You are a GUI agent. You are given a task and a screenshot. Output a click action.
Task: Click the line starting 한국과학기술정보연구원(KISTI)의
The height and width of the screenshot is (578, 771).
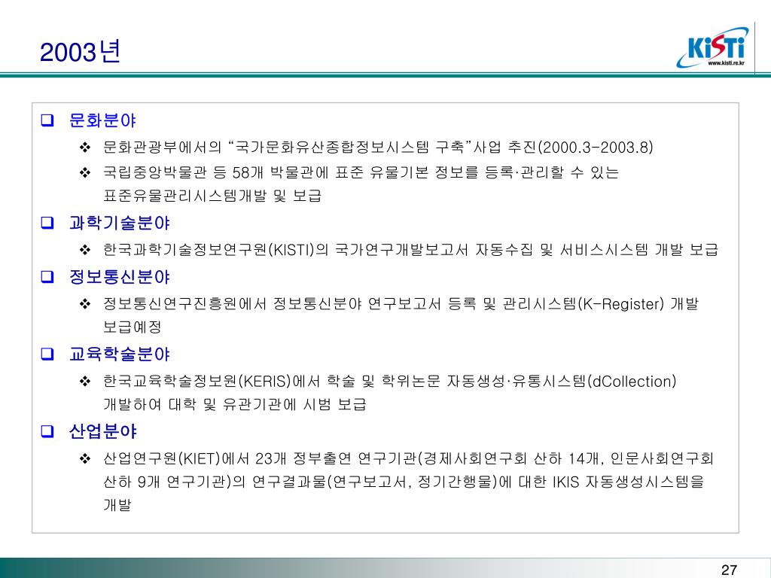410,250
